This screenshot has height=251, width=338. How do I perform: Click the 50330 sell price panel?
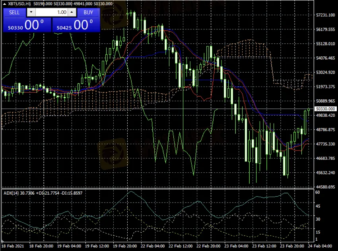pos(27,25)
